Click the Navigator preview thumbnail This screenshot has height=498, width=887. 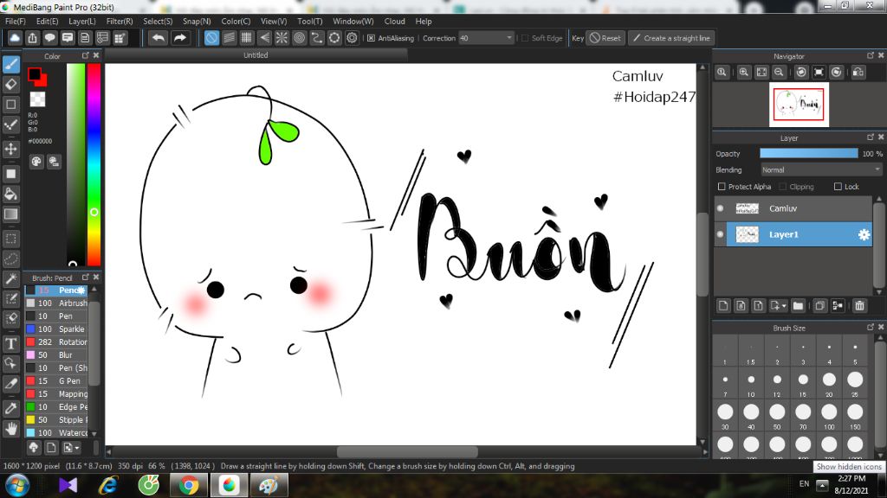(x=799, y=105)
